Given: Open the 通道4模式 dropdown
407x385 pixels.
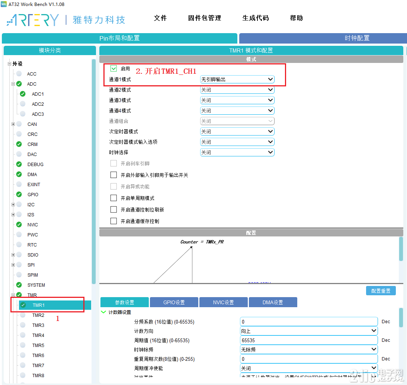Looking at the screenshot, I should coord(237,111).
